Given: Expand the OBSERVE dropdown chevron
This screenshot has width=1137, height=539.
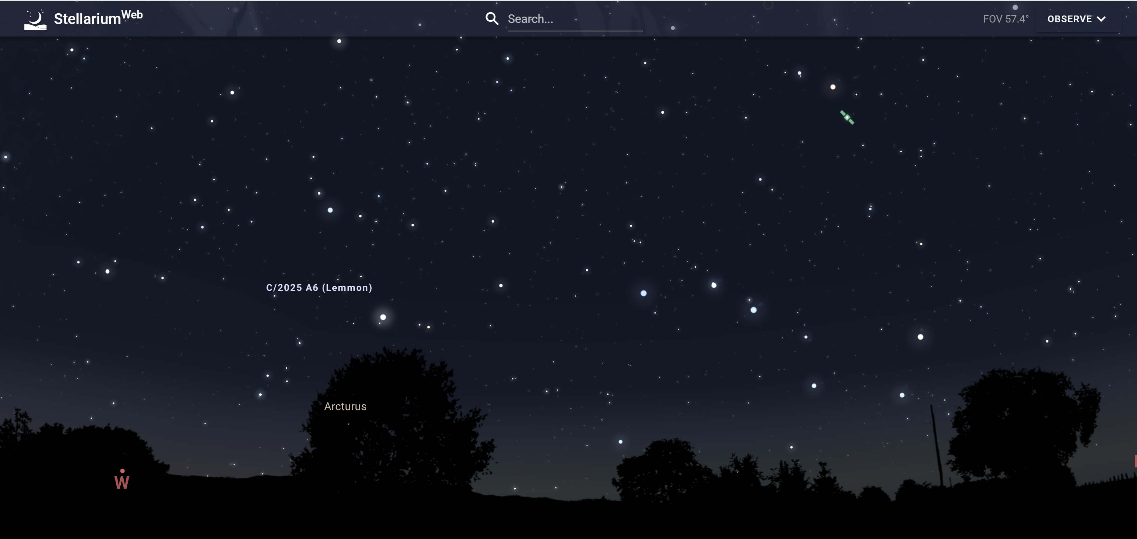Looking at the screenshot, I should (1101, 19).
